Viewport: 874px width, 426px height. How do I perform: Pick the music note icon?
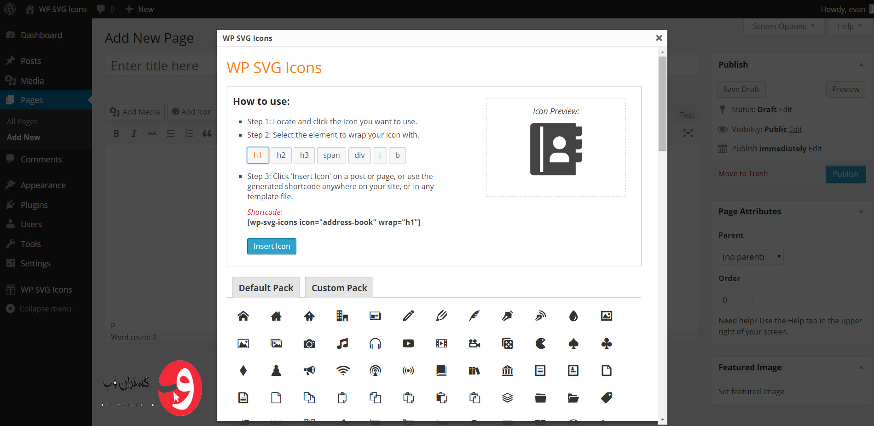point(342,344)
